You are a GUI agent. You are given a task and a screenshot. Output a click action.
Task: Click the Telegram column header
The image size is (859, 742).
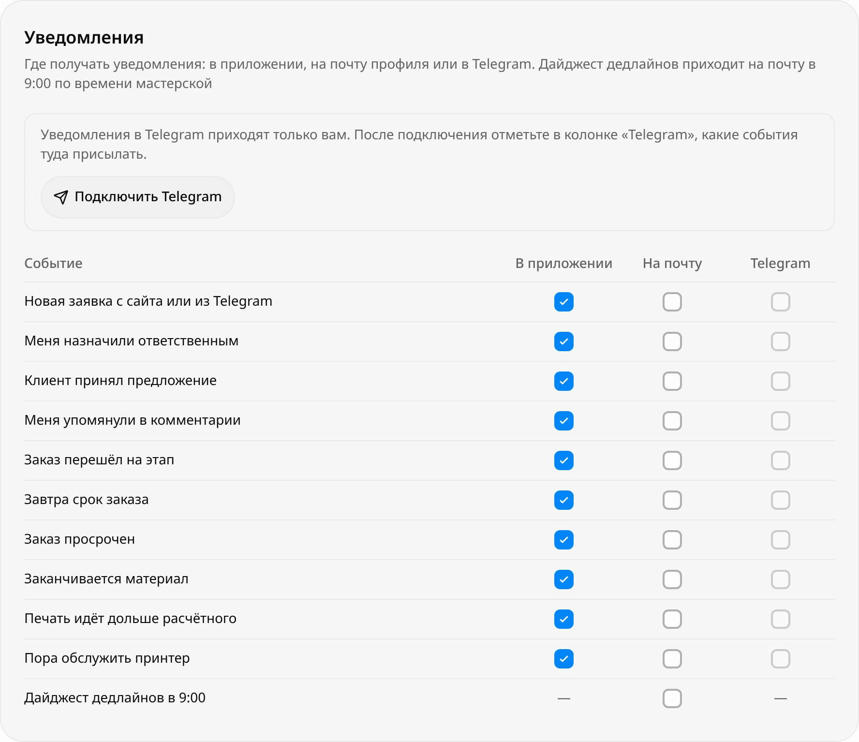click(780, 263)
